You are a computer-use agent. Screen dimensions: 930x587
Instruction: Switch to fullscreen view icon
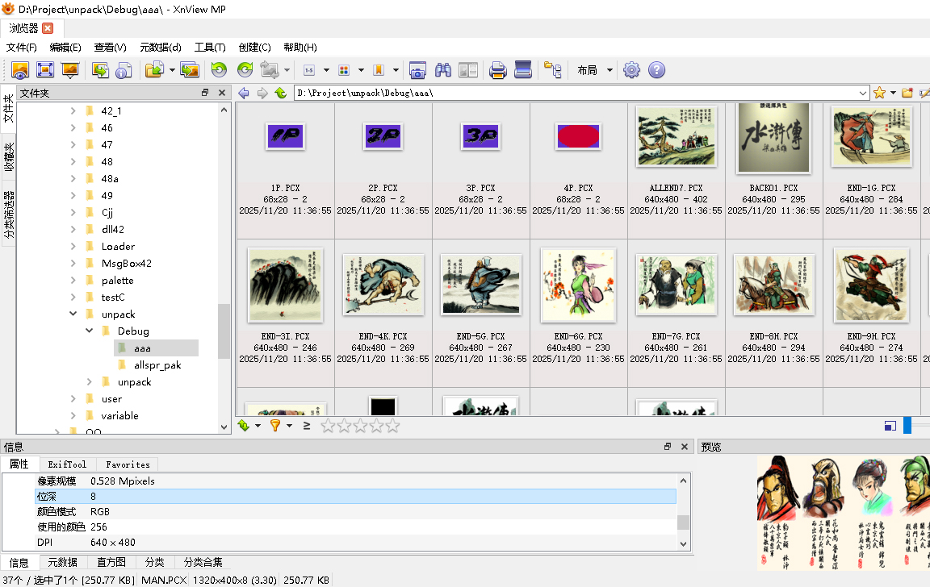click(45, 70)
